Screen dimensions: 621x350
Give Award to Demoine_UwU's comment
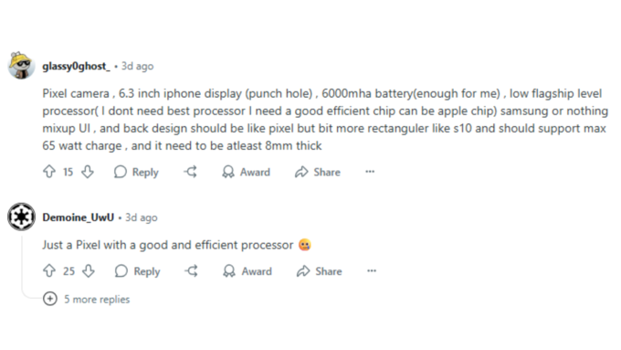tap(247, 271)
